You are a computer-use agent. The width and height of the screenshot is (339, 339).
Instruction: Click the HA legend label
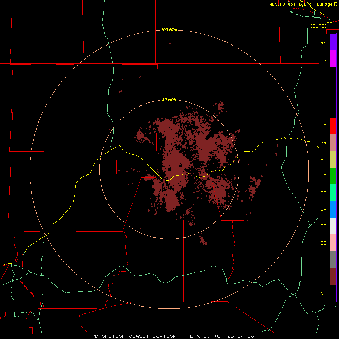pos(323,126)
